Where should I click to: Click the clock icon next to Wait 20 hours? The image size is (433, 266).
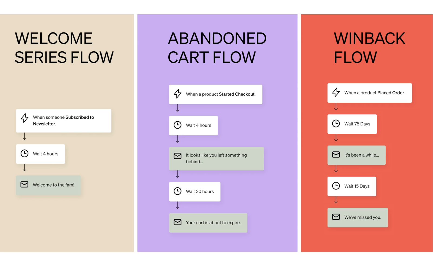click(x=178, y=191)
